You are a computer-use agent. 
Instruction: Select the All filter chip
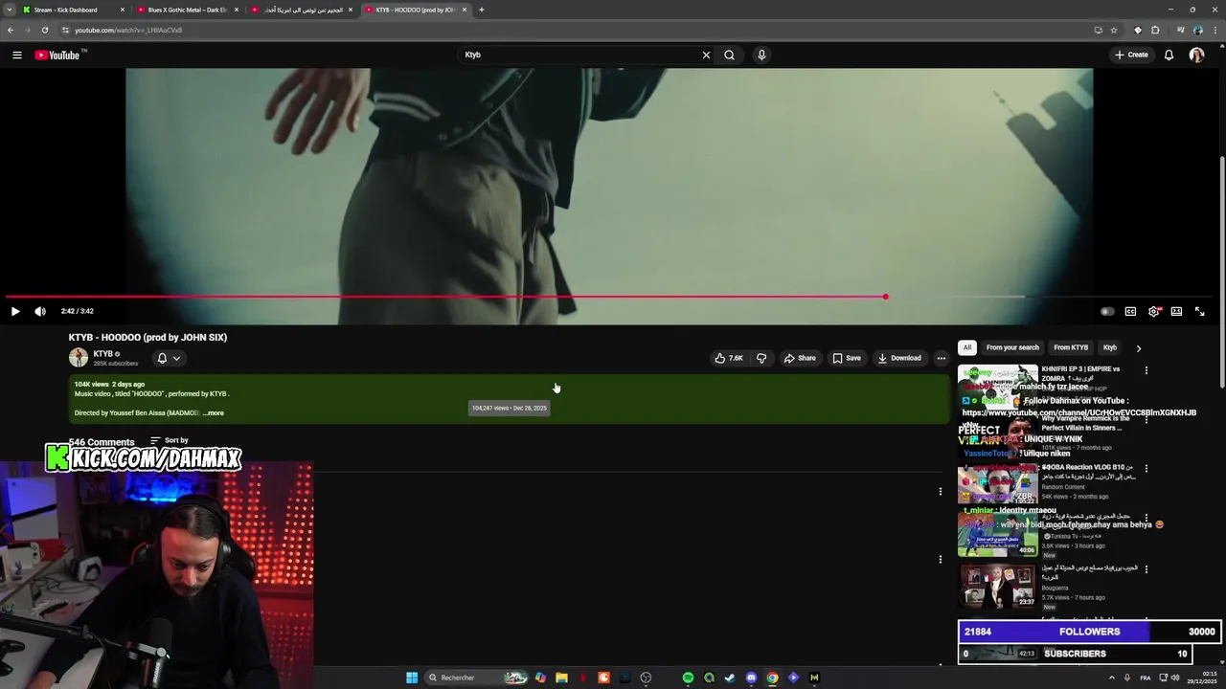pos(967,347)
